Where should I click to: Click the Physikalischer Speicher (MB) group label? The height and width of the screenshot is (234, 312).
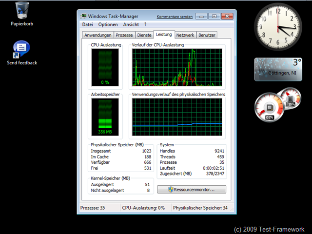click(x=117, y=145)
